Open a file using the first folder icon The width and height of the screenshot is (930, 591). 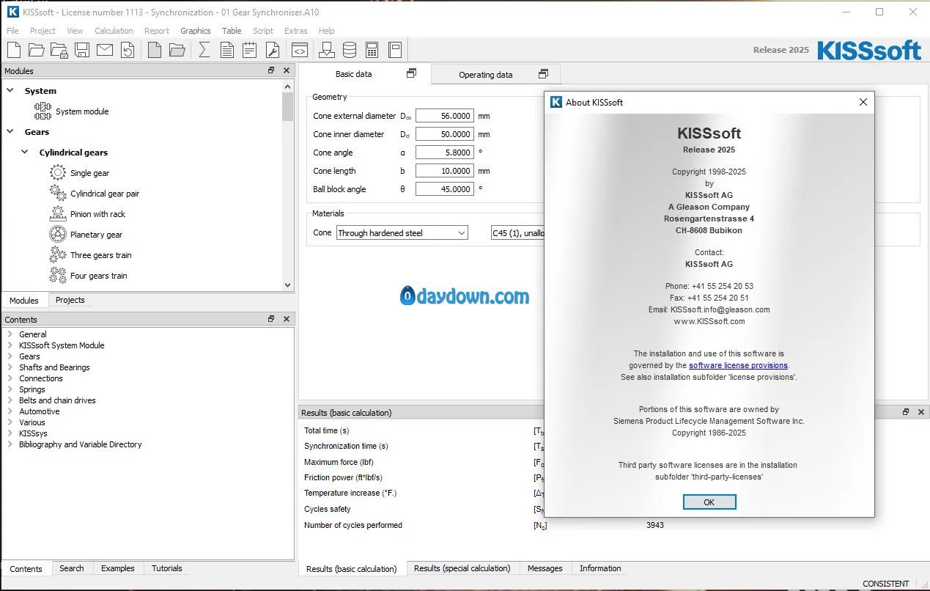37,50
